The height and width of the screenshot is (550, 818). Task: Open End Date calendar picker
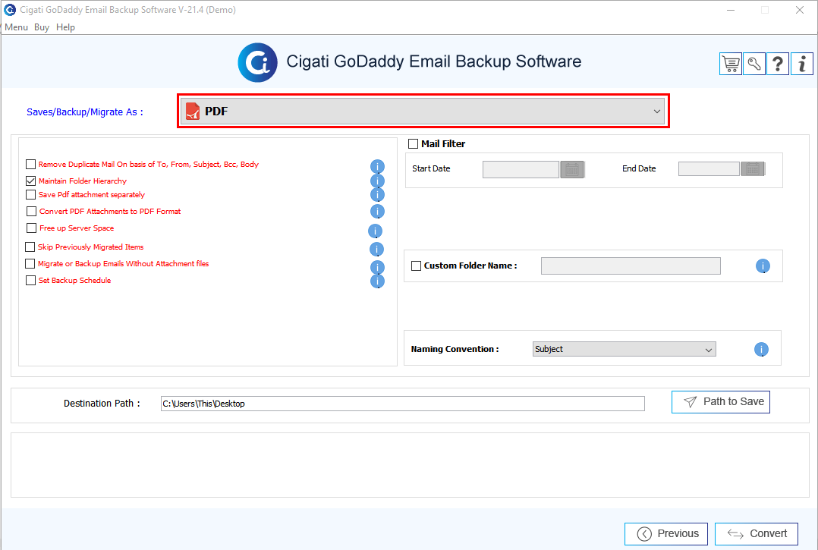click(753, 169)
